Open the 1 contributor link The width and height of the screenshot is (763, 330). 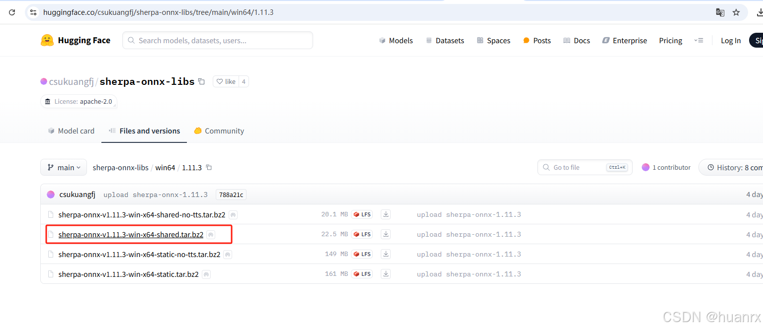click(x=666, y=168)
